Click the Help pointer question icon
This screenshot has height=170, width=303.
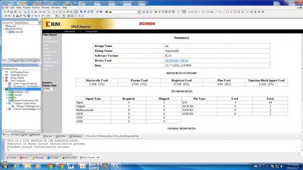point(101,12)
